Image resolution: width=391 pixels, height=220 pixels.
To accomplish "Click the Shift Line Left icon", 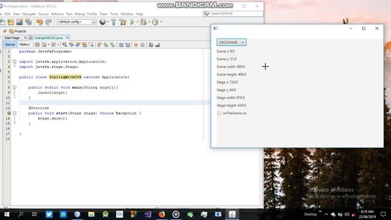I will 121,45.
